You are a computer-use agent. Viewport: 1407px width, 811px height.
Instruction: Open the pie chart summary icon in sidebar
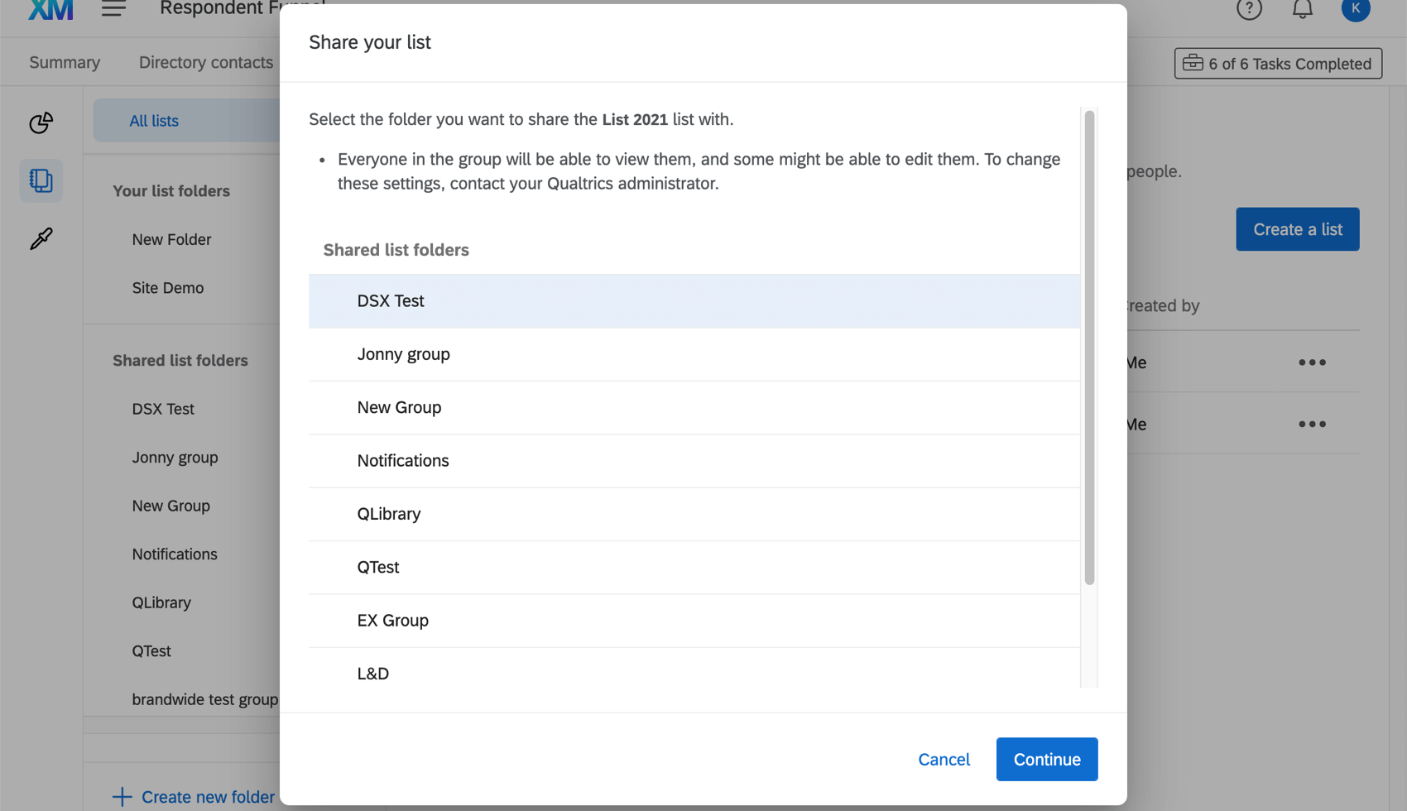[x=41, y=122]
